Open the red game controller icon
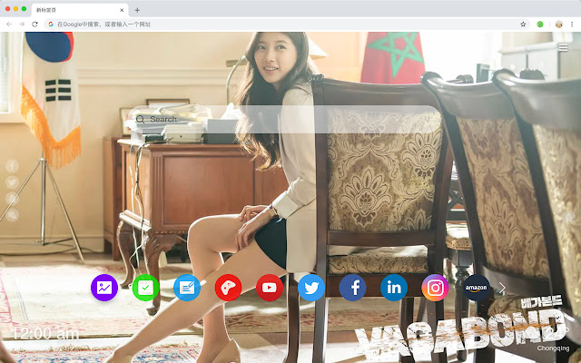Image resolution: width=581 pixels, height=363 pixels. (x=228, y=288)
